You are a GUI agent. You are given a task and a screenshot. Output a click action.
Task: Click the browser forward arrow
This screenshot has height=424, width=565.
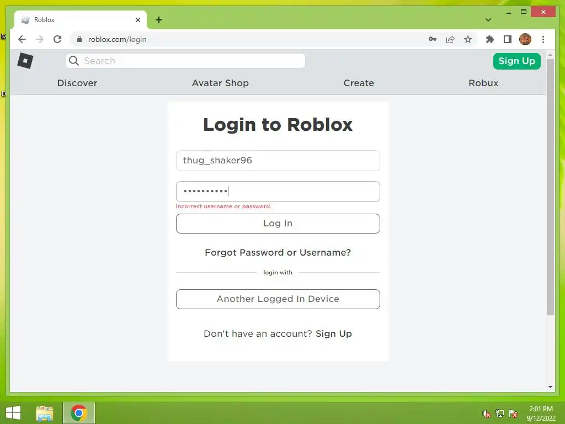click(40, 39)
